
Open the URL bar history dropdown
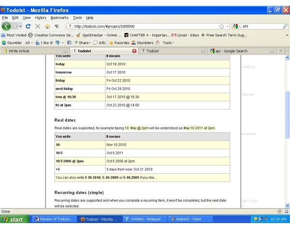(x=227, y=27)
